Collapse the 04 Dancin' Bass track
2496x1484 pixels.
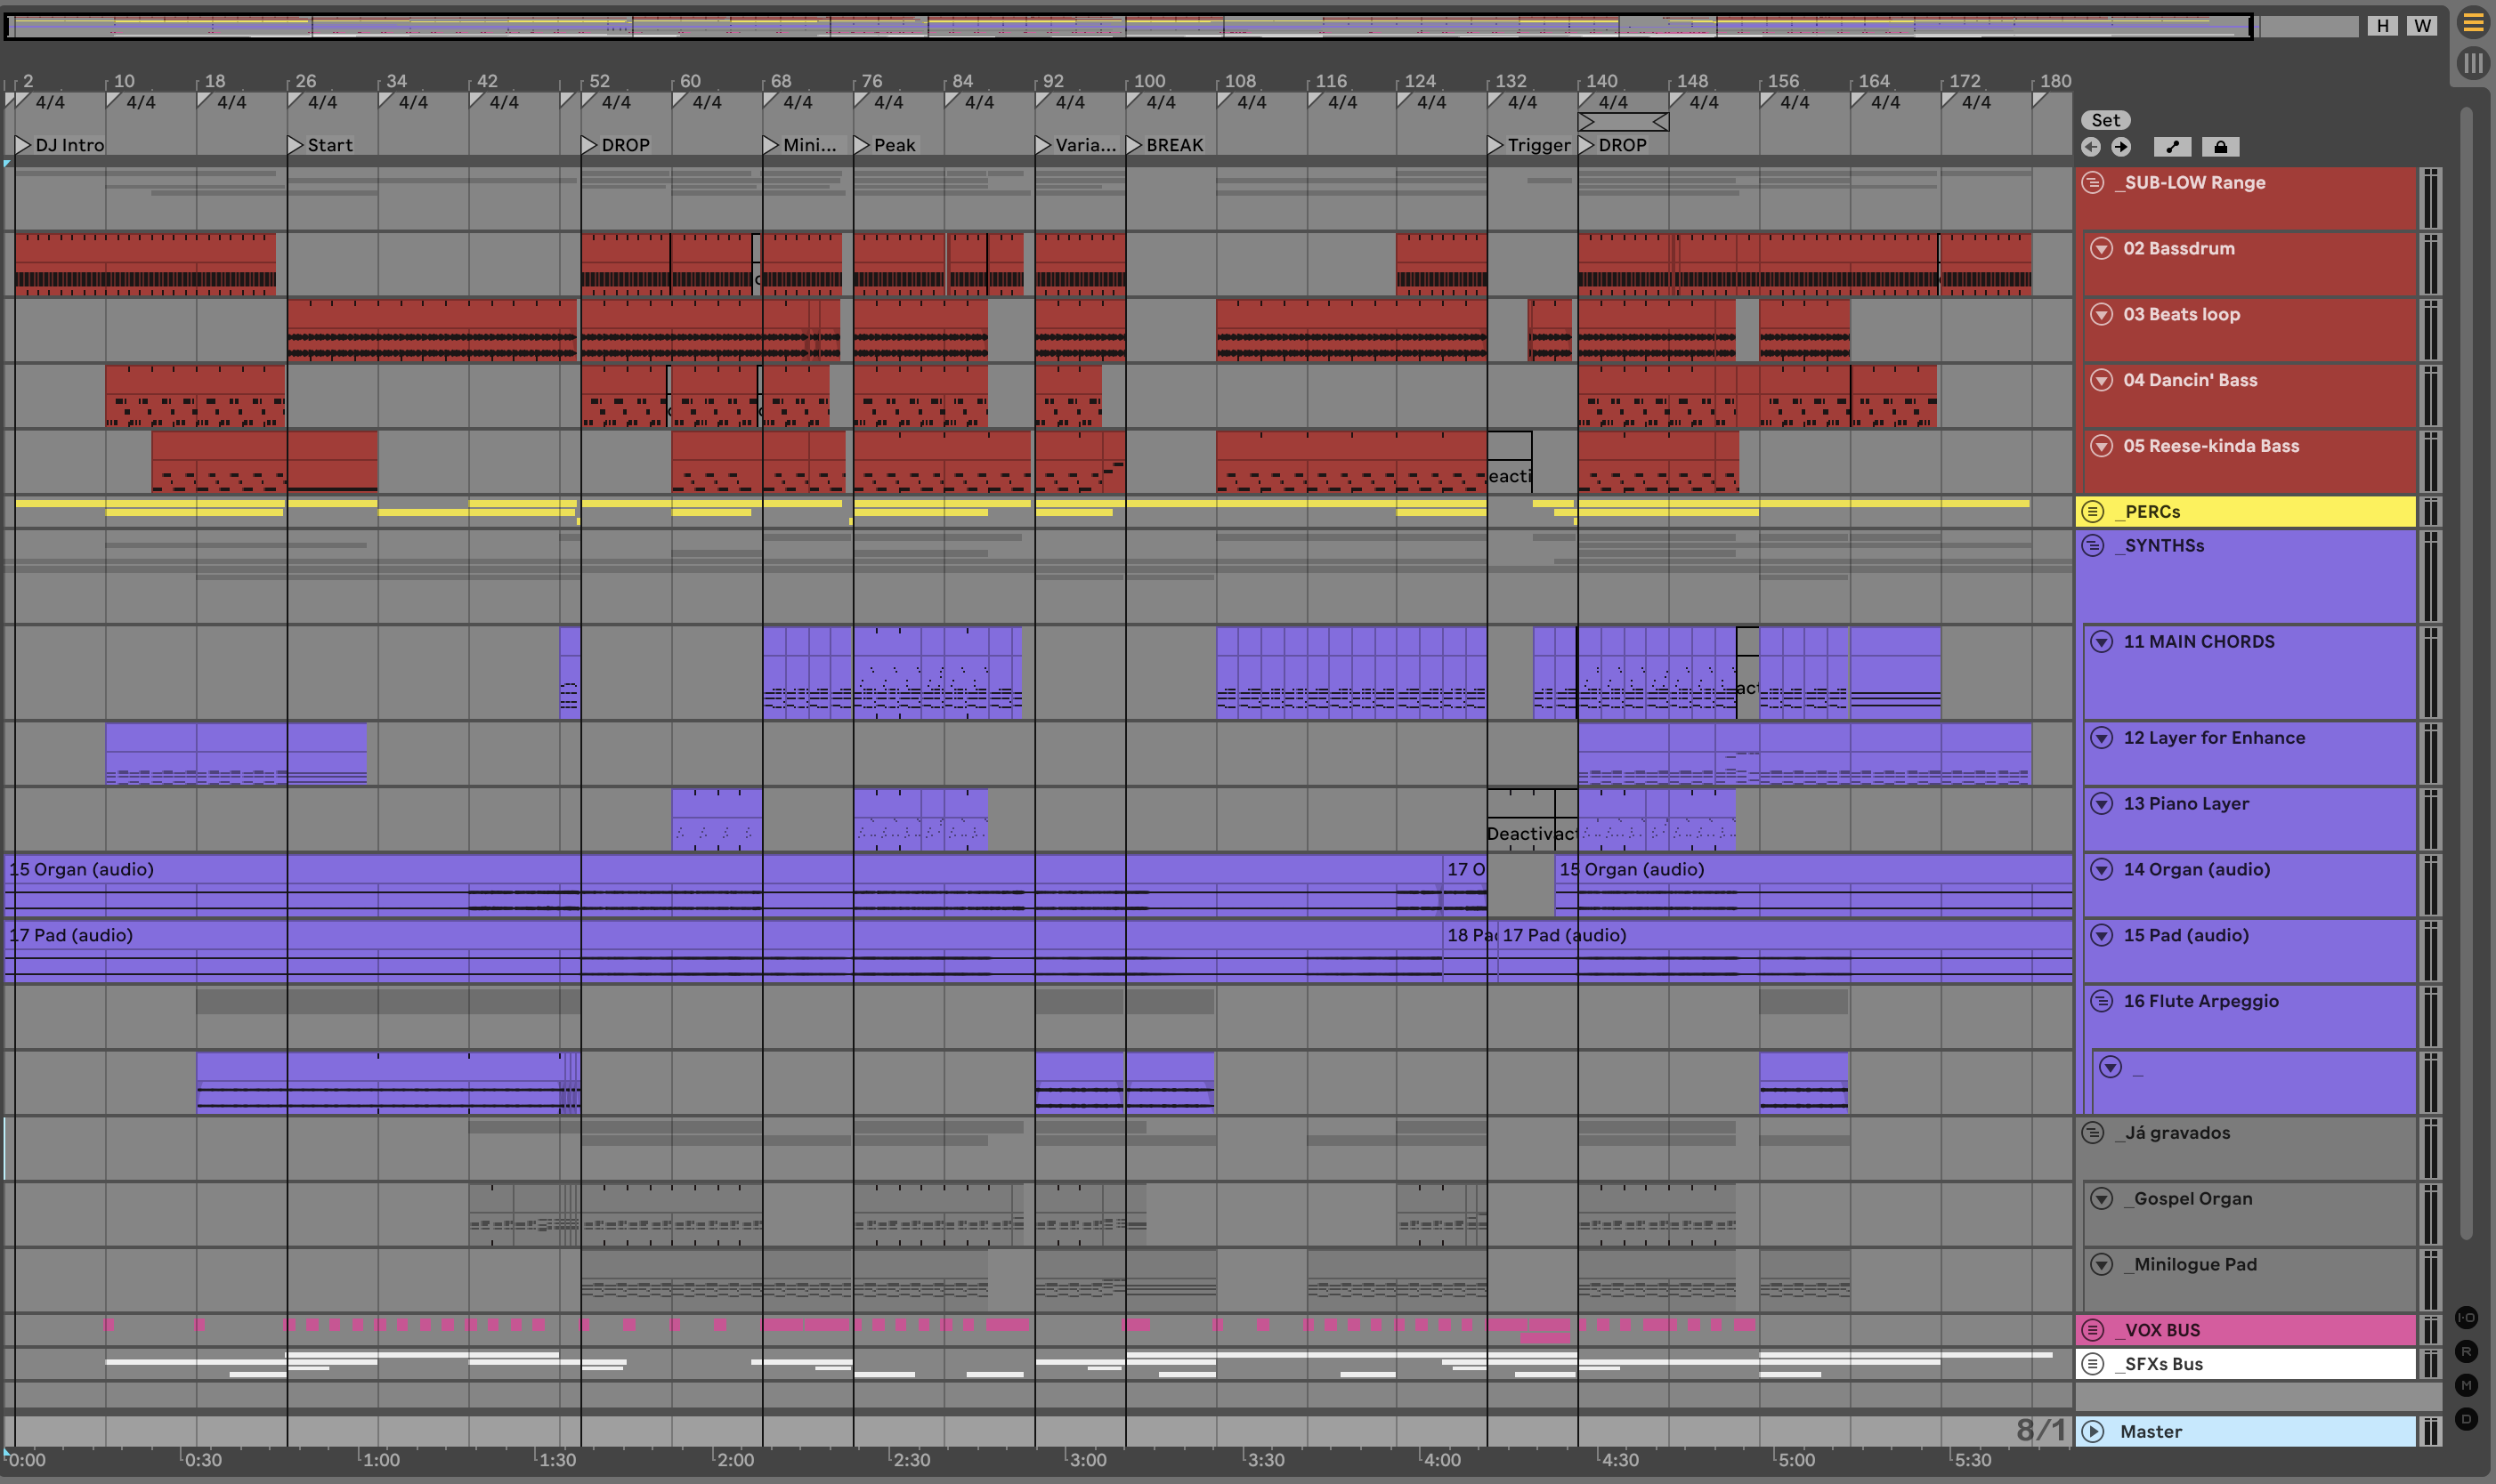(2102, 380)
